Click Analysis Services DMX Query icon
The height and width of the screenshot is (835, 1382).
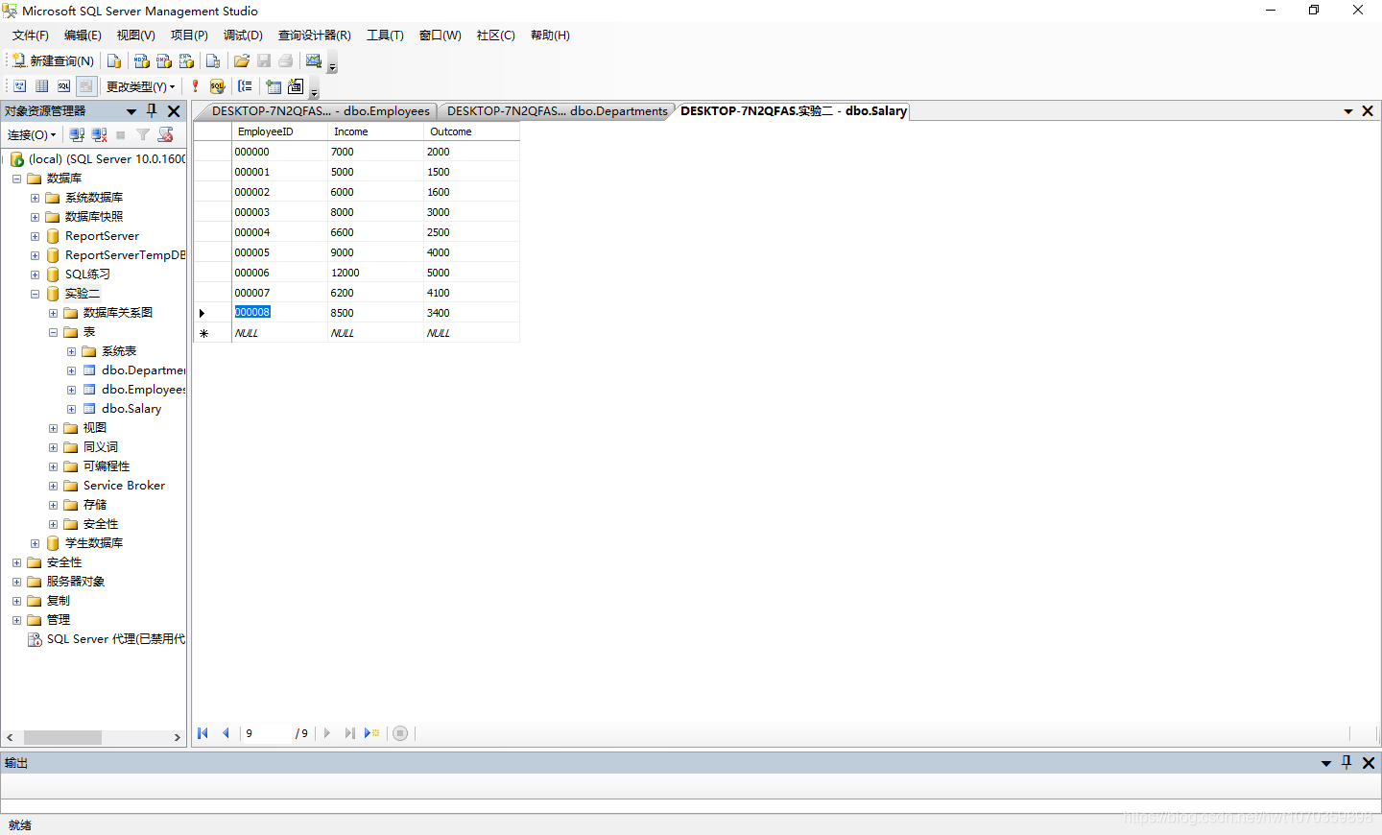point(164,60)
